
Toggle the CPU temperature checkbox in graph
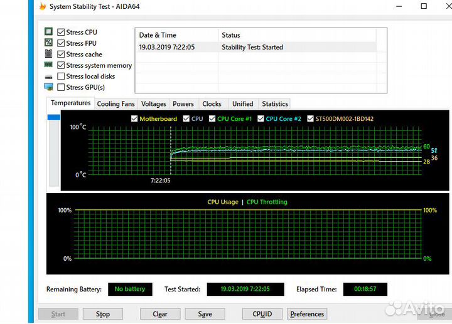pos(186,118)
